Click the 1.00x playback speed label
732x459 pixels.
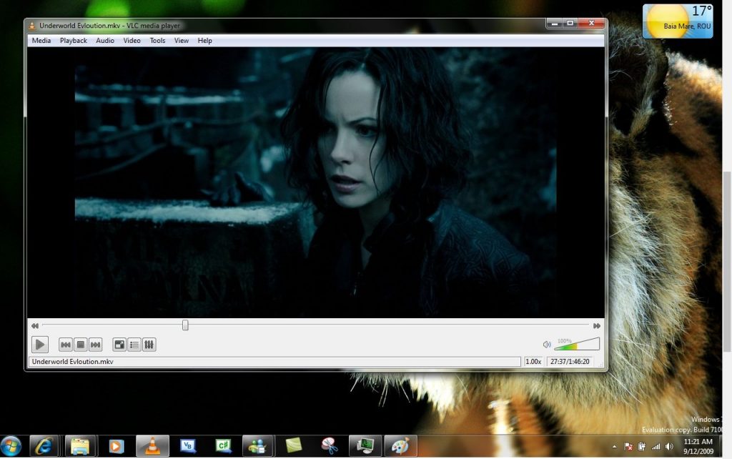(533, 362)
